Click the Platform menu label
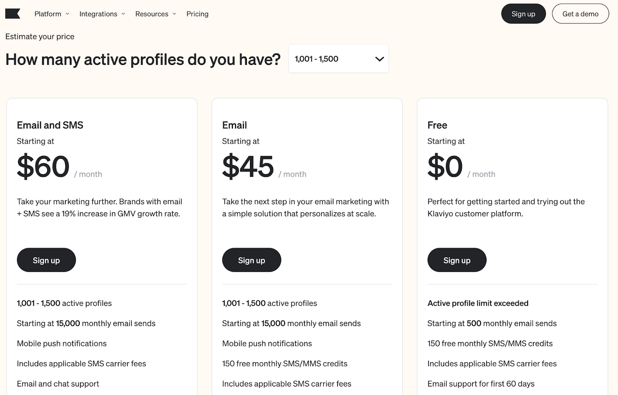Viewport: 618px width, 395px height. 48,14
